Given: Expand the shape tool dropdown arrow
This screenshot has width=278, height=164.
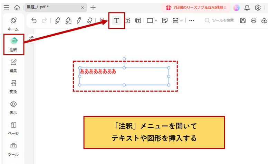Looking at the screenshot, I should (156, 21).
